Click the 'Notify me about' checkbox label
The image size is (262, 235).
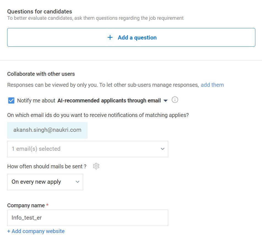tap(36, 100)
